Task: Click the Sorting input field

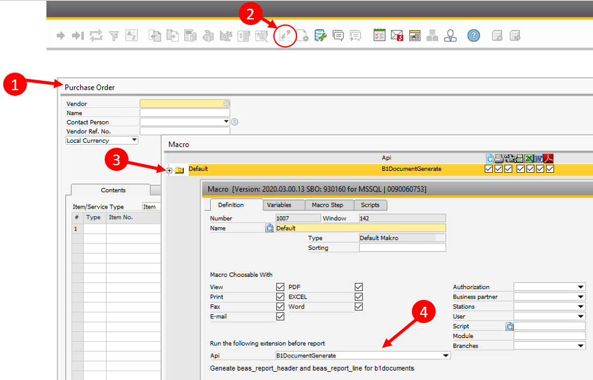Action: tap(402, 248)
